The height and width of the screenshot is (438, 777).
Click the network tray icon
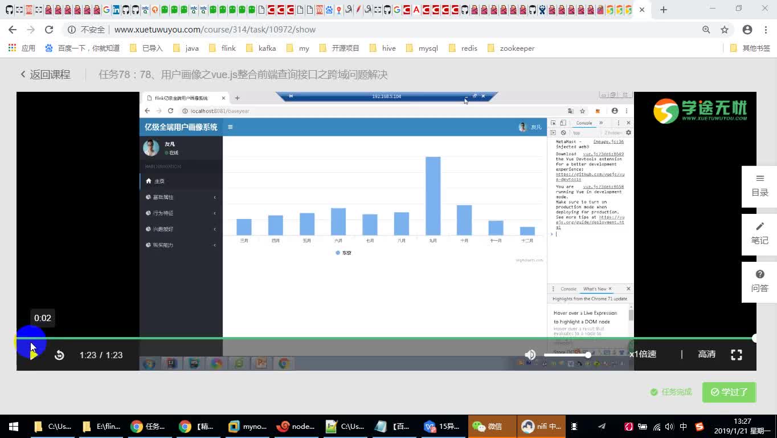[x=656, y=427]
